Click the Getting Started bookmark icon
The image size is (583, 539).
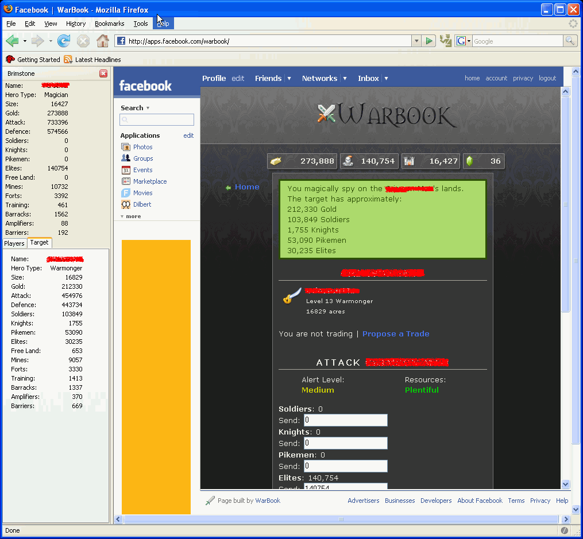click(x=10, y=60)
